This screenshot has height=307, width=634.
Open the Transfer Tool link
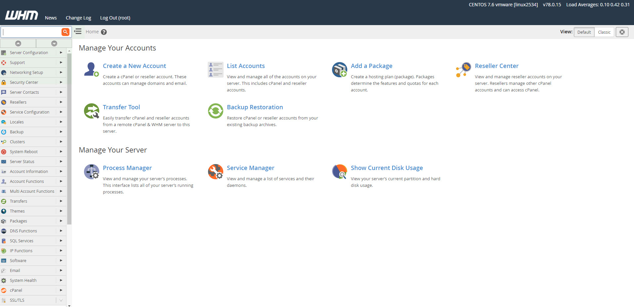coord(121,107)
